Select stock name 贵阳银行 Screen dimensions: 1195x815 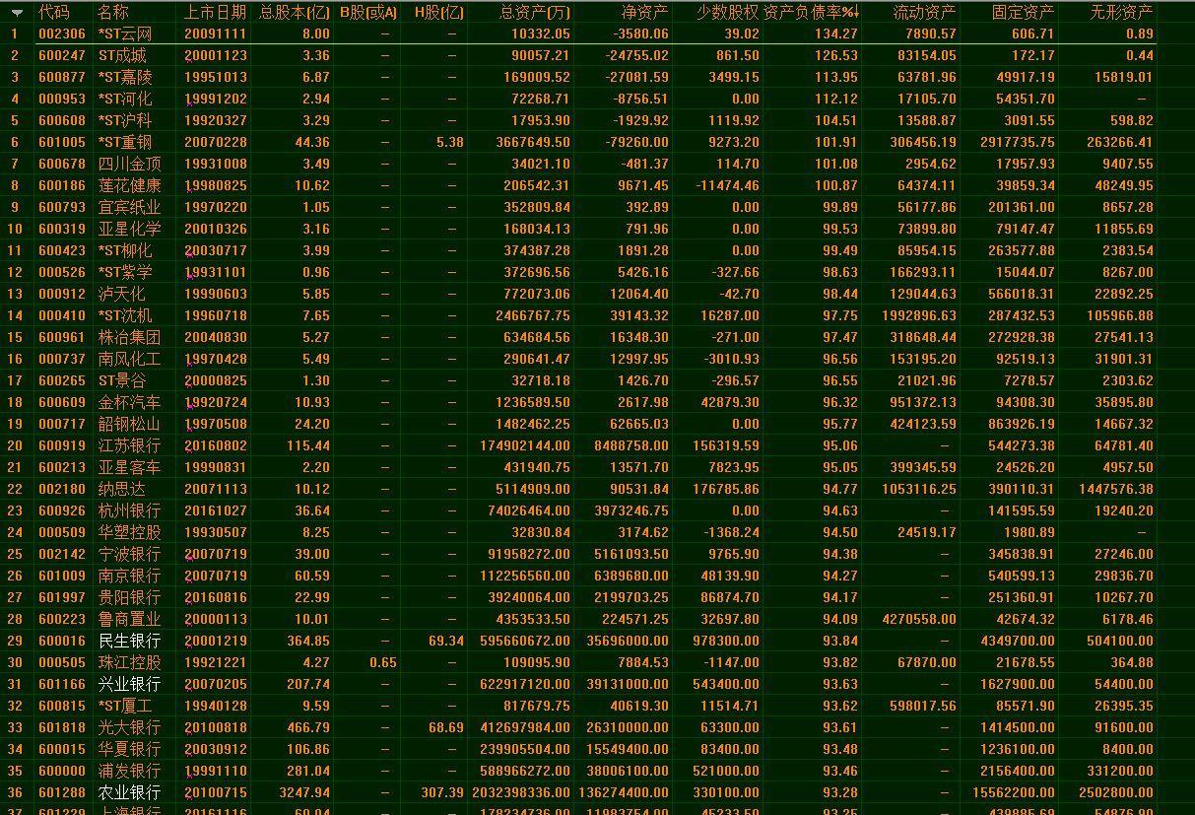pyautogui.click(x=129, y=597)
